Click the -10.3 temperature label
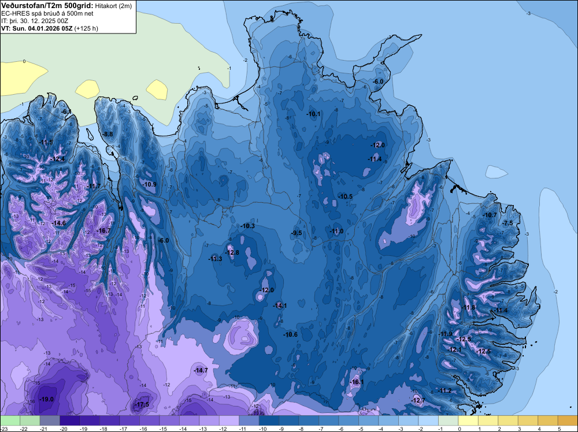The image size is (578, 432). (248, 226)
